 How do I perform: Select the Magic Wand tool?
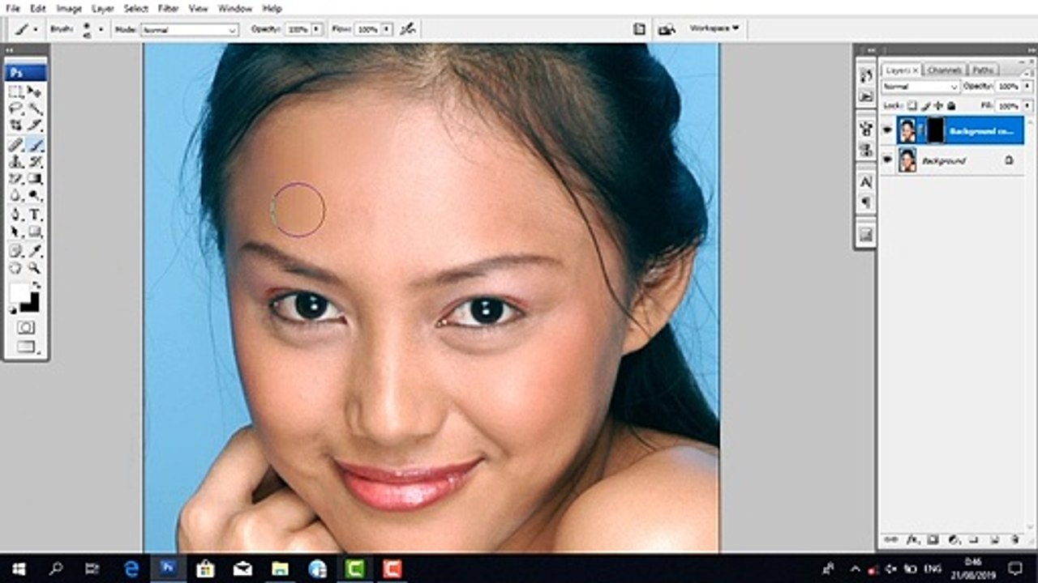click(x=35, y=109)
